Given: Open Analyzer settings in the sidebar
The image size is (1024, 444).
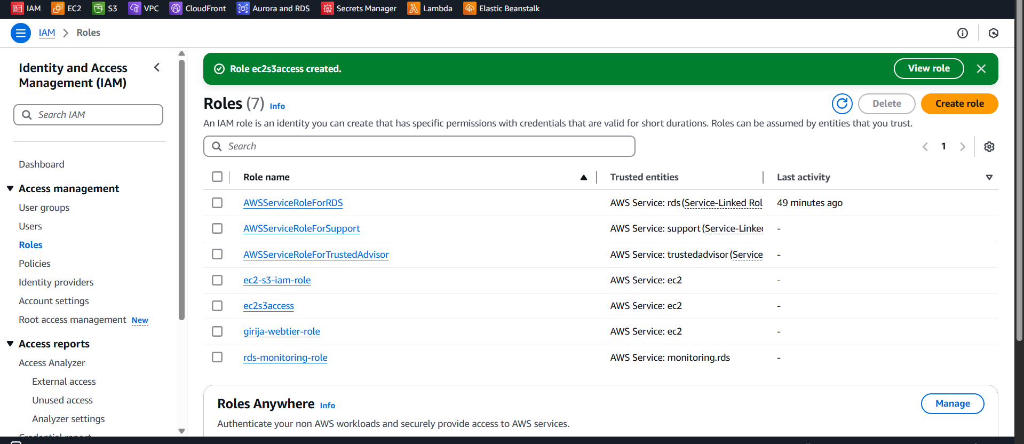Looking at the screenshot, I should 68,419.
